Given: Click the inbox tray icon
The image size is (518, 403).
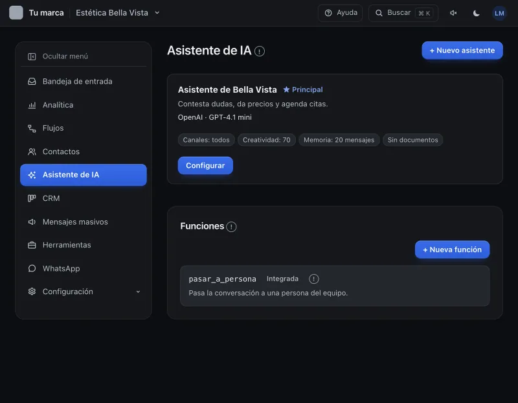Looking at the screenshot, I should click(x=32, y=82).
